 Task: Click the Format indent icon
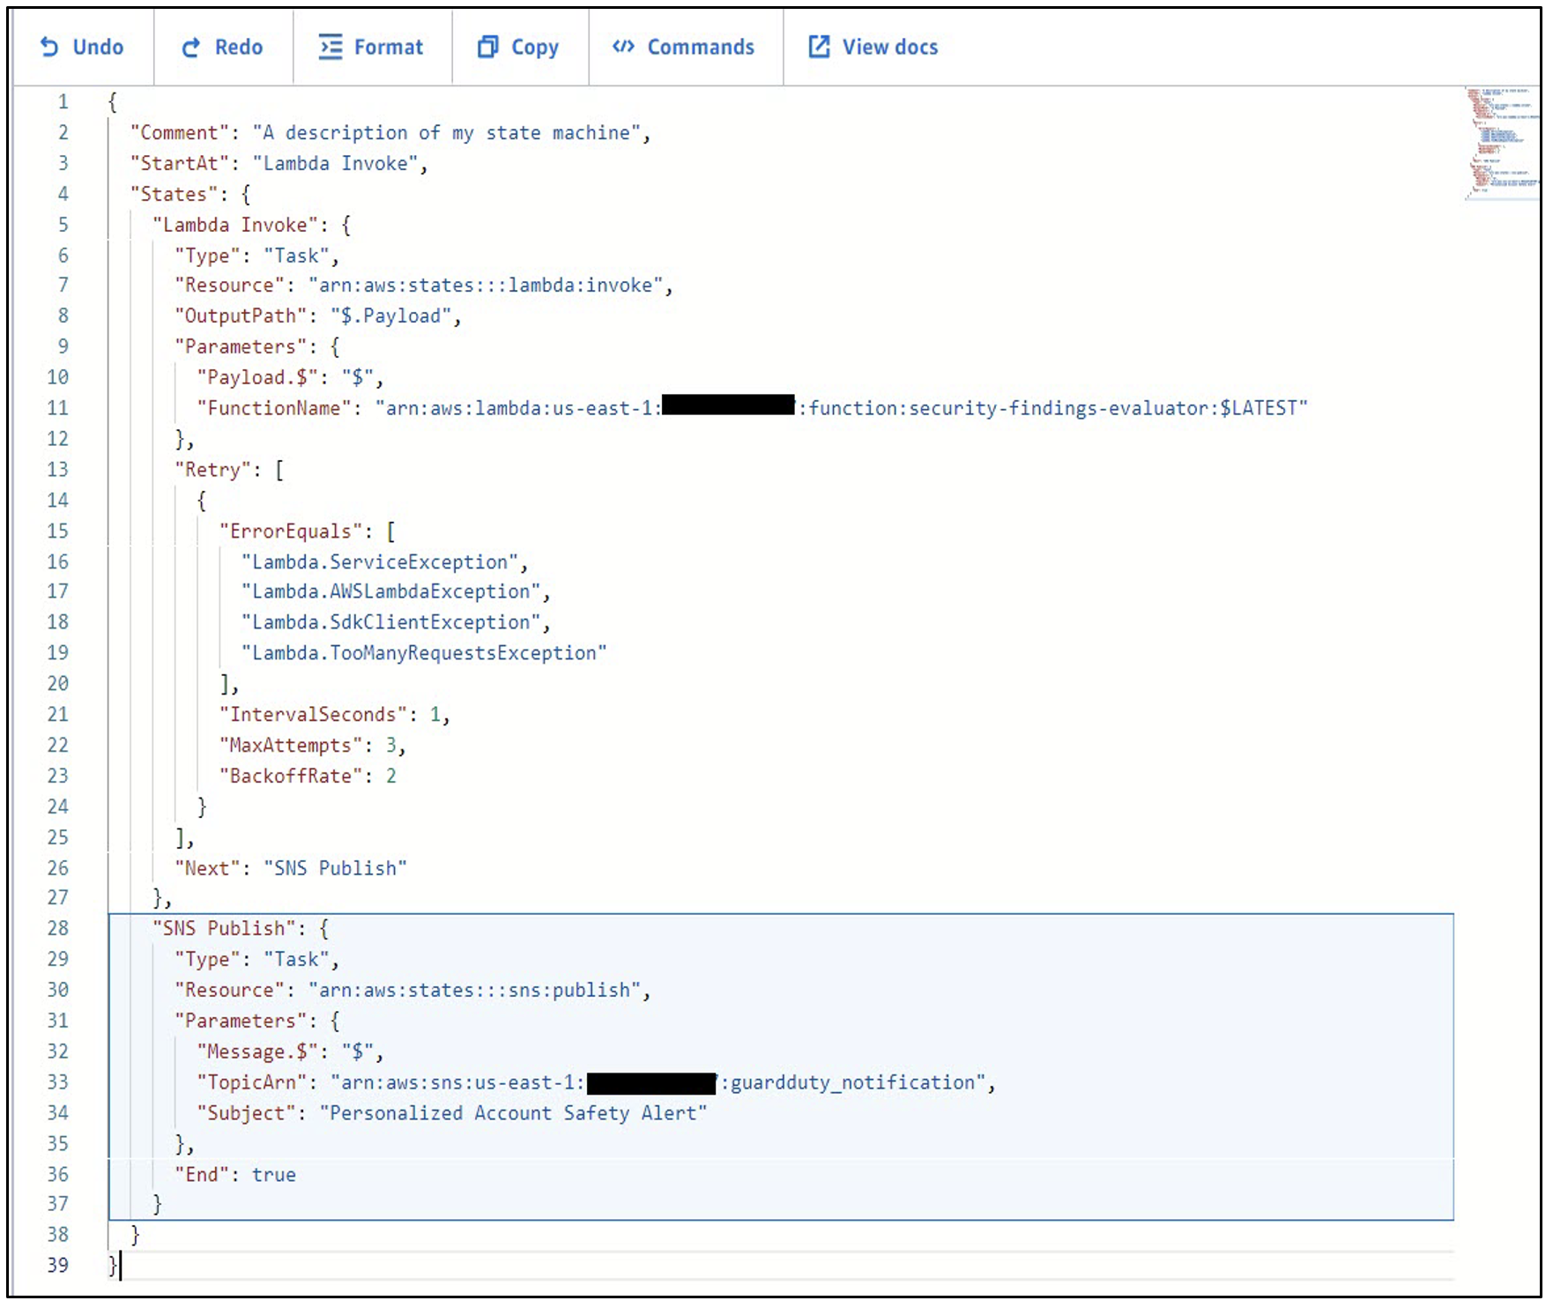[x=331, y=47]
